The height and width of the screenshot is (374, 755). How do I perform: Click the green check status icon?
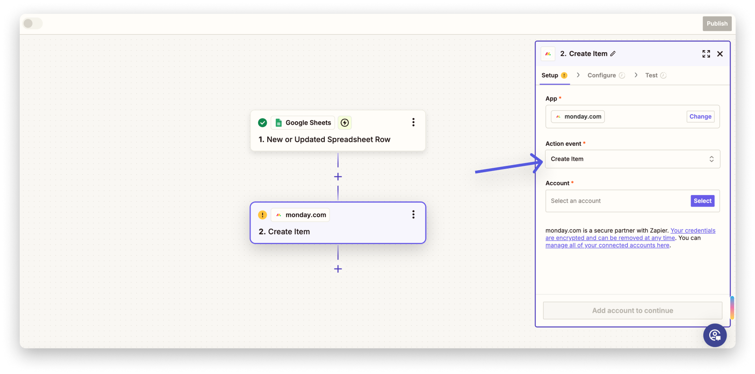(x=262, y=123)
